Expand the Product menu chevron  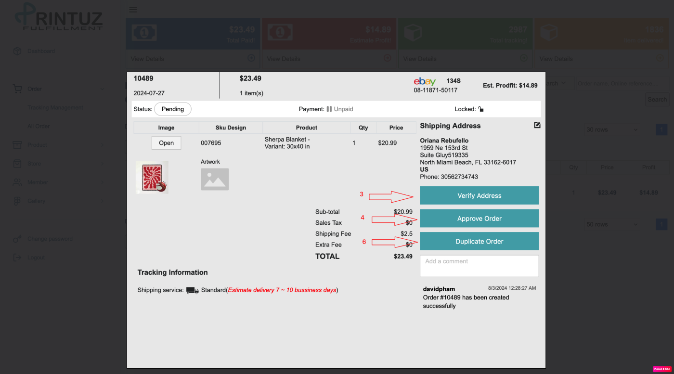tap(102, 145)
